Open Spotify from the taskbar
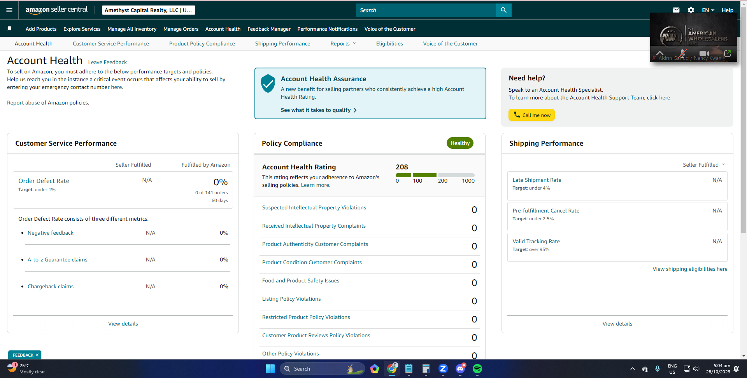This screenshot has height=378, width=747. (477, 369)
